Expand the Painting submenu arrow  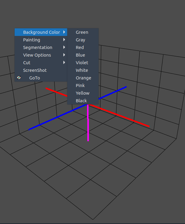pos(64,40)
